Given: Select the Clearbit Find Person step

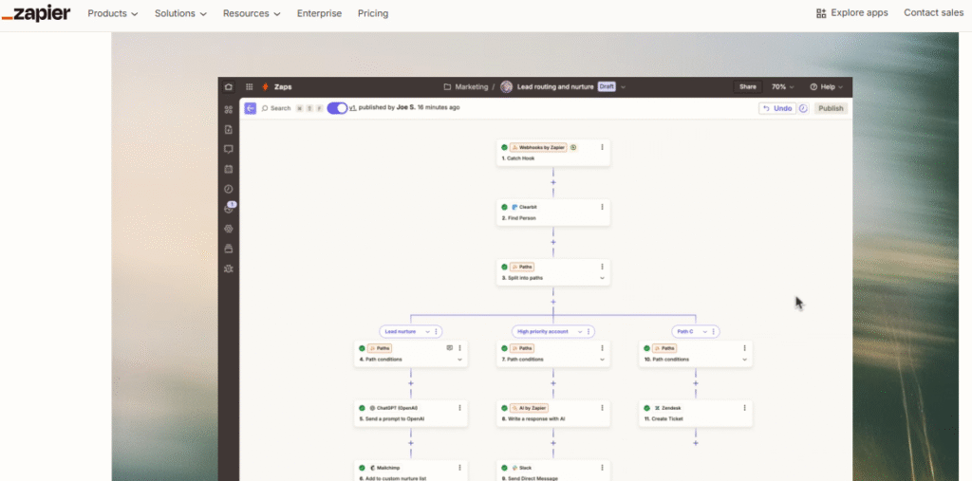Looking at the screenshot, I should point(553,213).
